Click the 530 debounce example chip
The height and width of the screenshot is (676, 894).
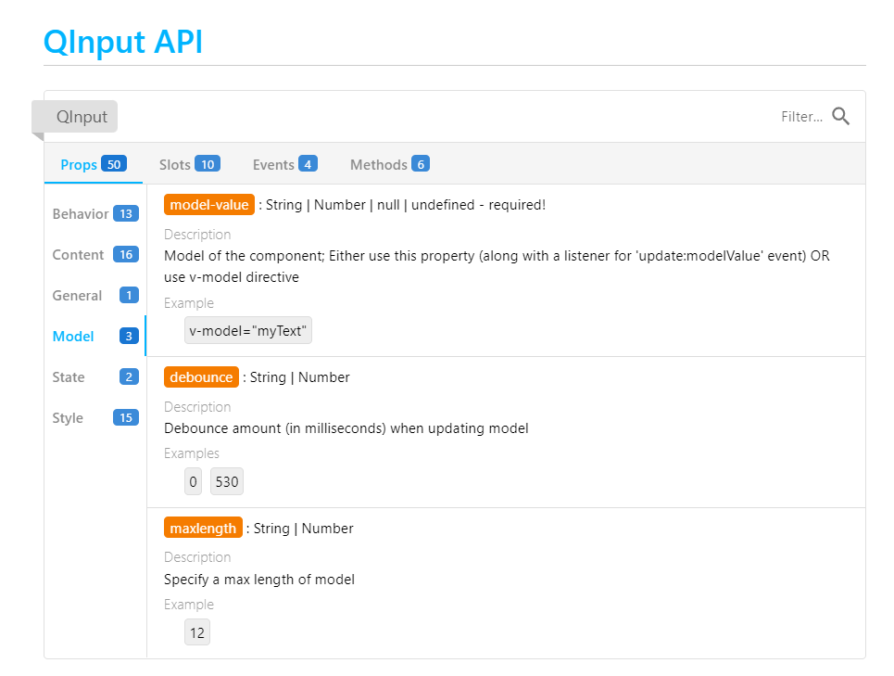pyautogui.click(x=226, y=481)
